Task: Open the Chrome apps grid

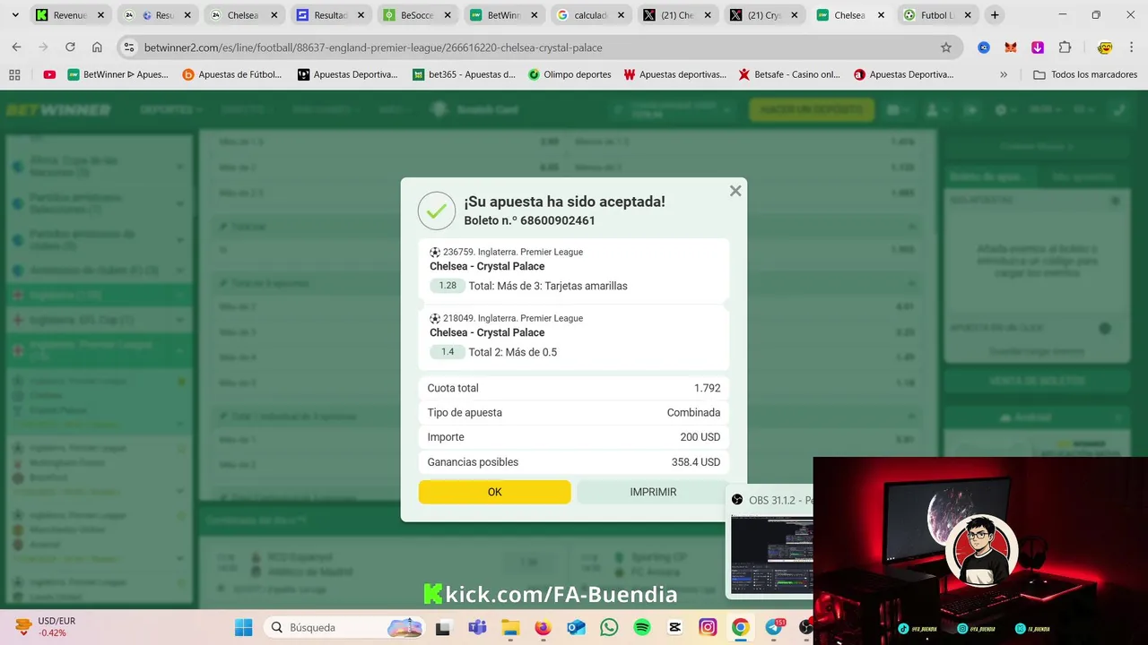Action: point(14,74)
